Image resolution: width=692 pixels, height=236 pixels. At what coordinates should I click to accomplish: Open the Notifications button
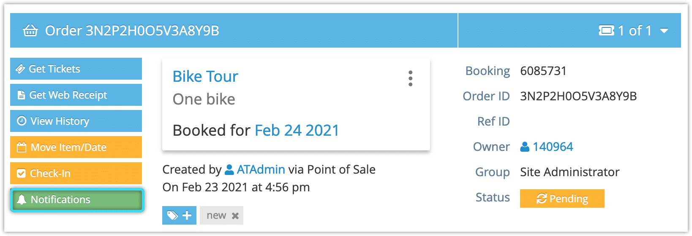(x=77, y=199)
